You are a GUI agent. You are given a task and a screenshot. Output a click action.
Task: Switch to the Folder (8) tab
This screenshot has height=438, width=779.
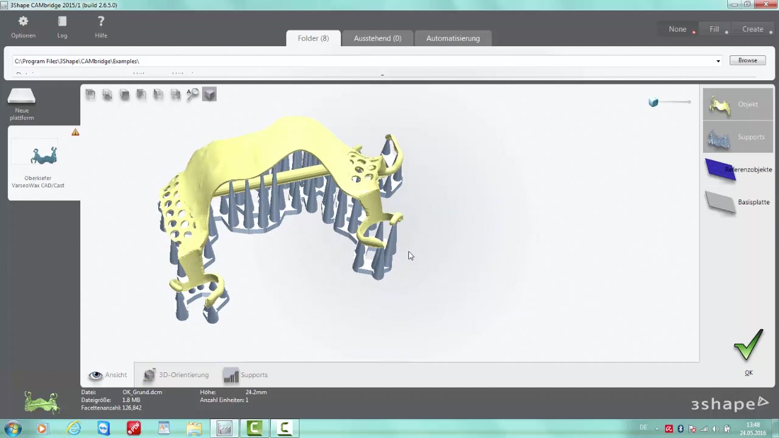tap(313, 38)
